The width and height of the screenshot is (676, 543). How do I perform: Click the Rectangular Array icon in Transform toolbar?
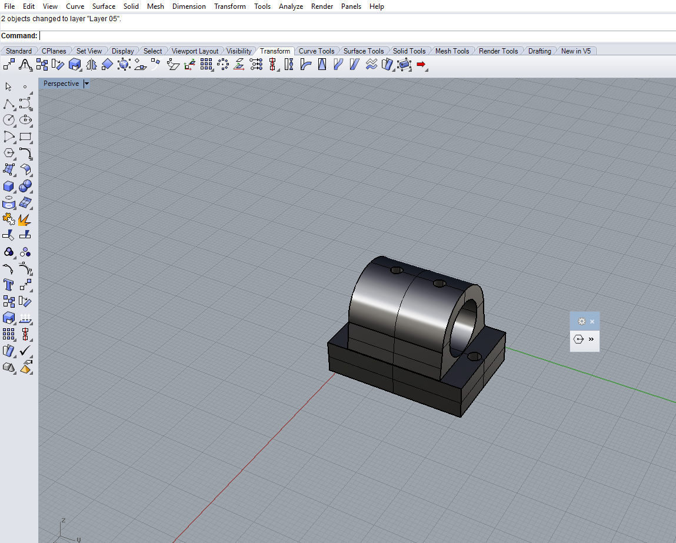coord(206,65)
